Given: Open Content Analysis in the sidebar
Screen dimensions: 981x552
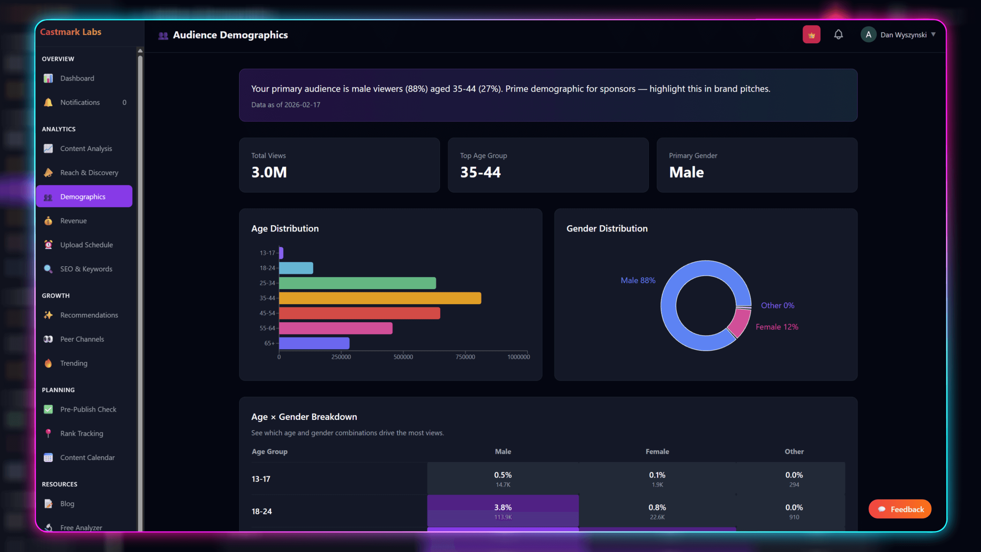Looking at the screenshot, I should point(86,149).
